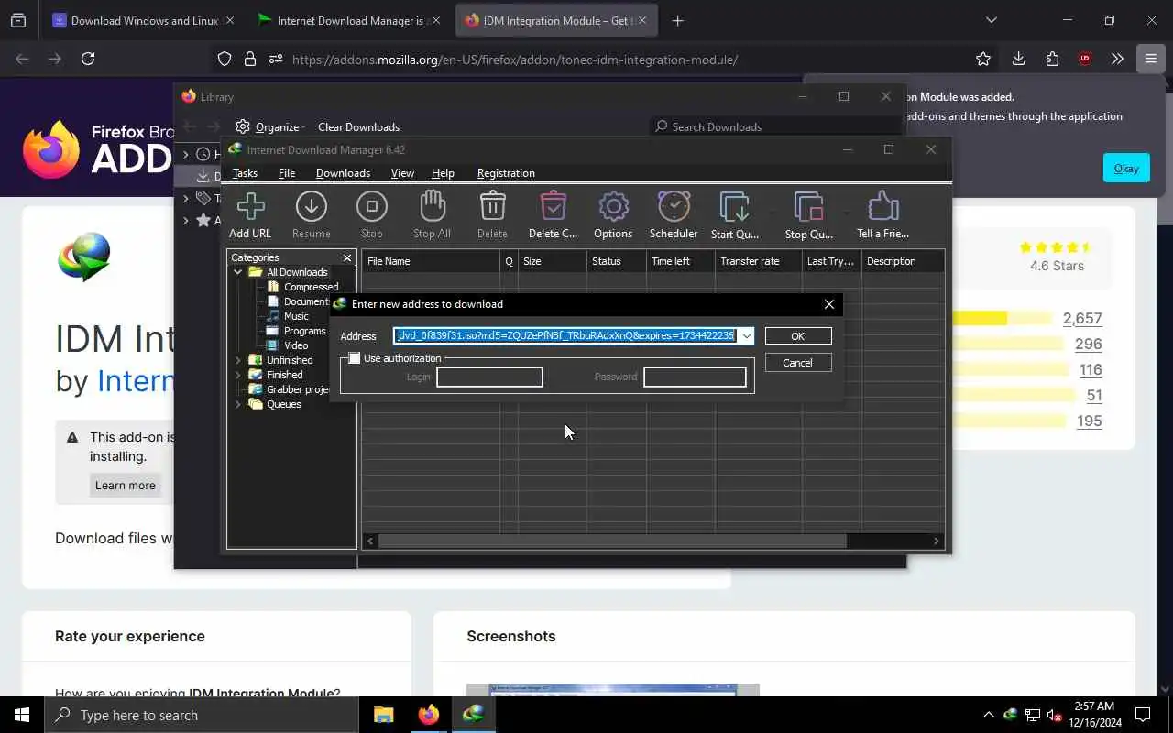Click the horizontal scrollbar in download list

(613, 542)
